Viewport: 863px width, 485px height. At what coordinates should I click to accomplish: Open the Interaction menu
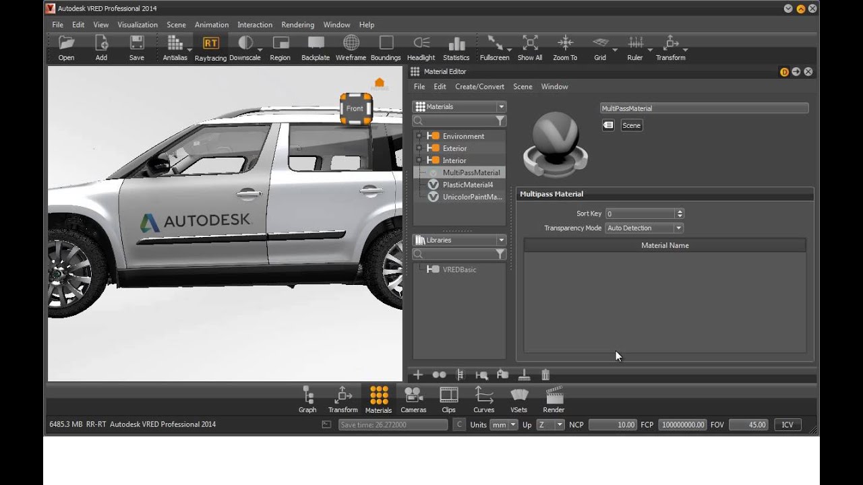(255, 25)
